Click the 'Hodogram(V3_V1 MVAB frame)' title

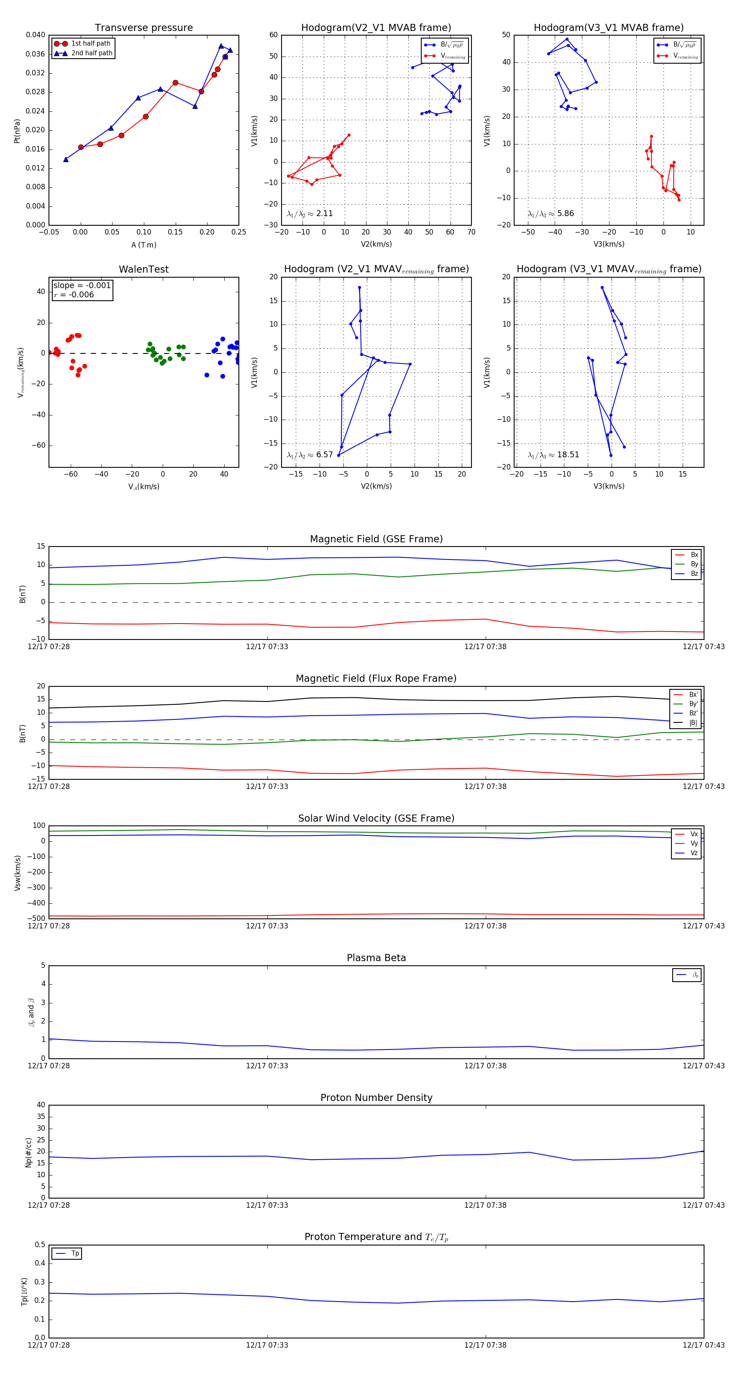609,28
